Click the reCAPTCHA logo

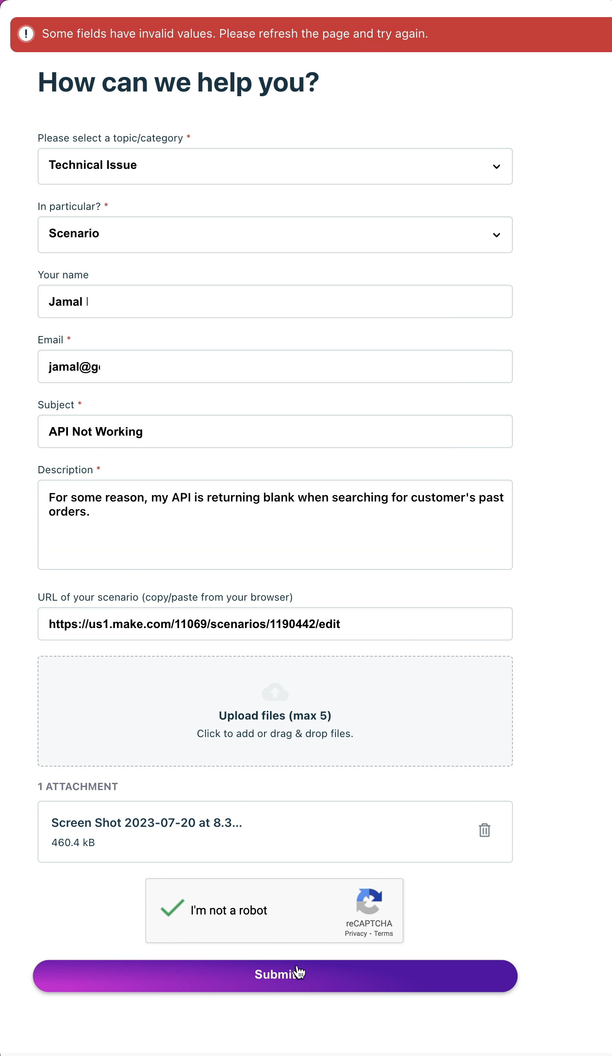pos(369,901)
